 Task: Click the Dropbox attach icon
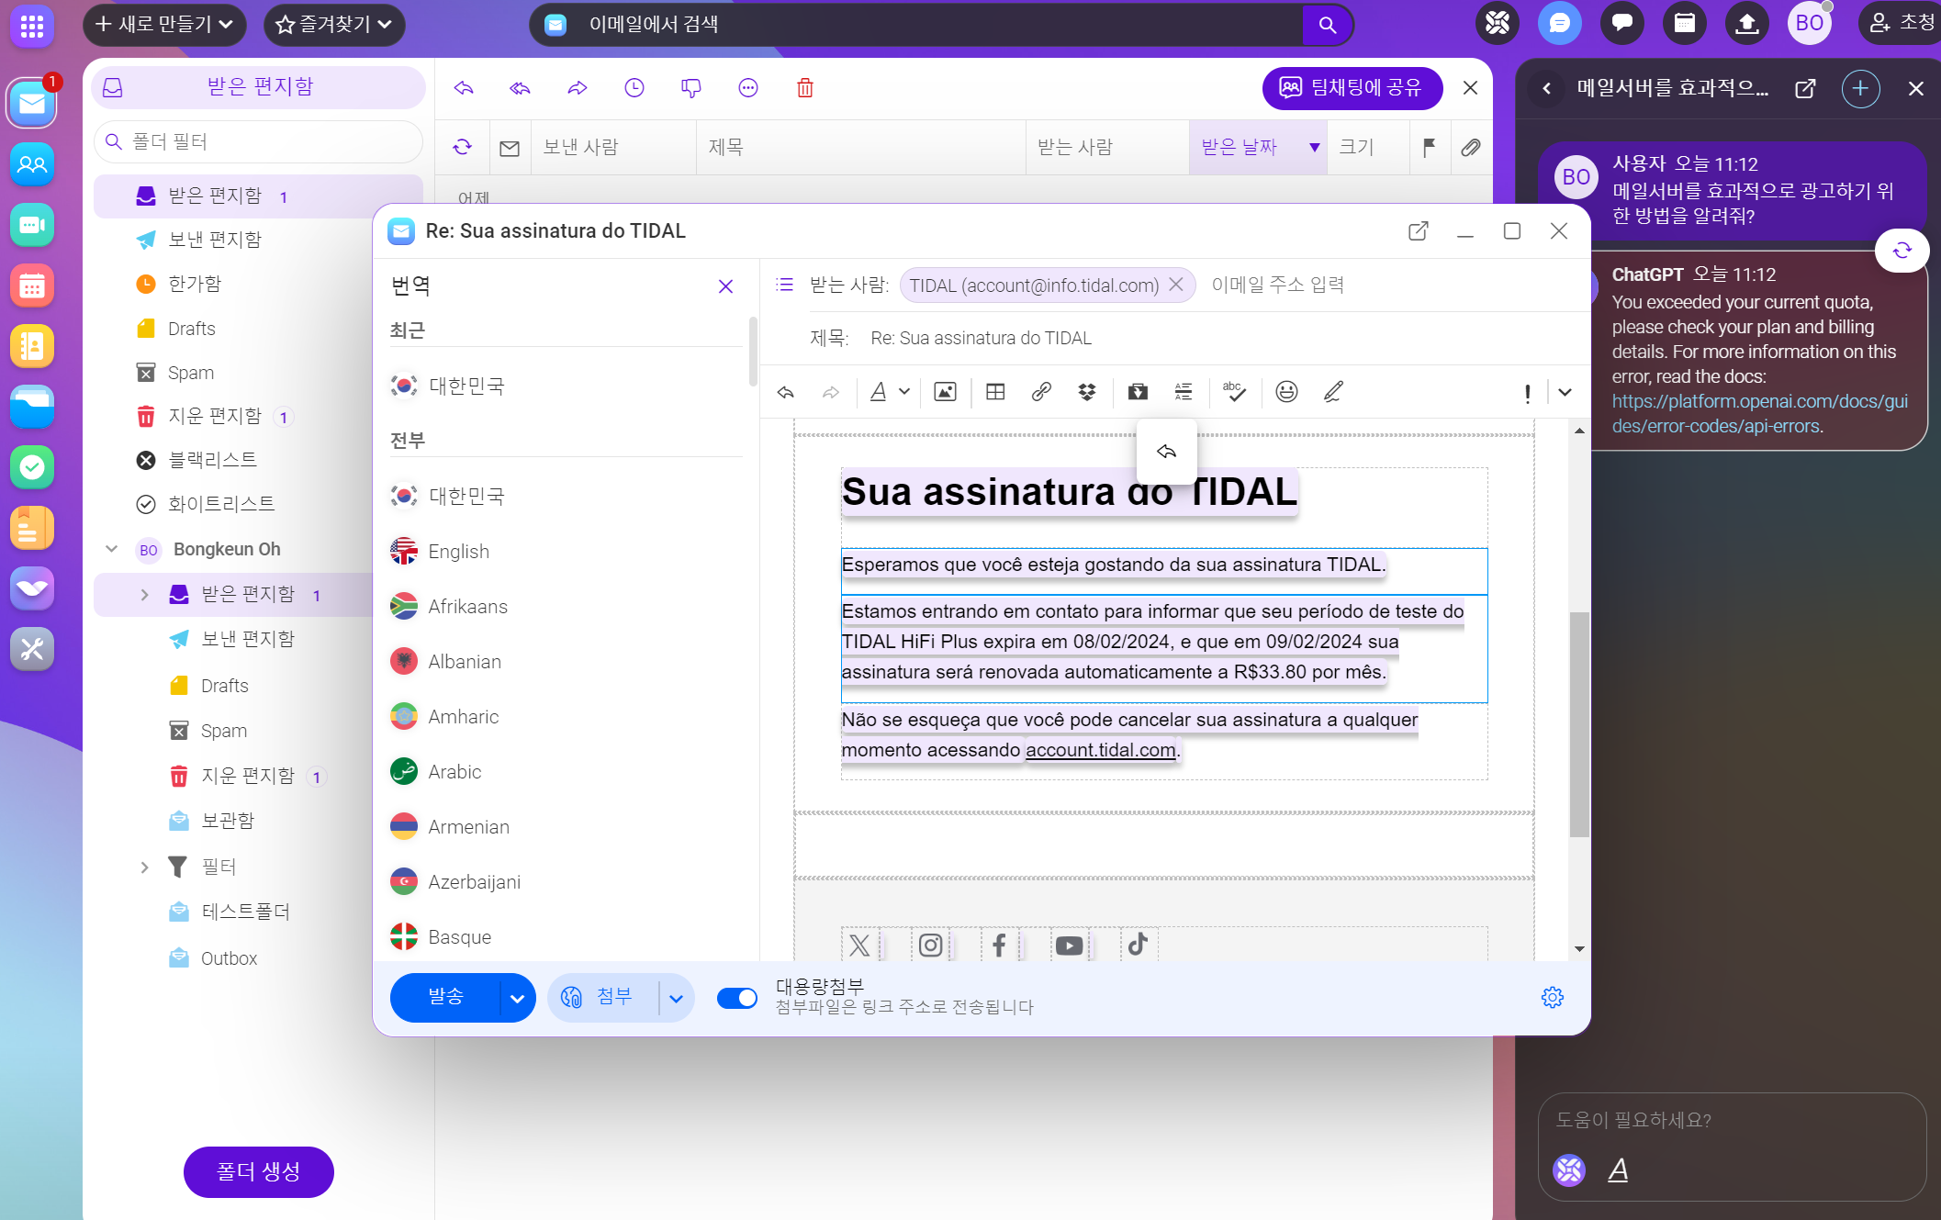coord(1087,393)
